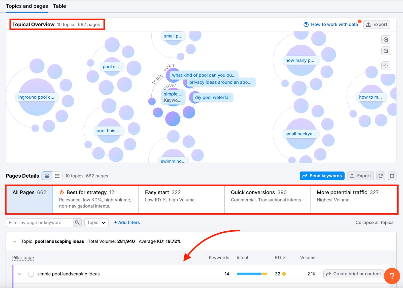
Task: Open How to work with data link
Action: point(334,24)
